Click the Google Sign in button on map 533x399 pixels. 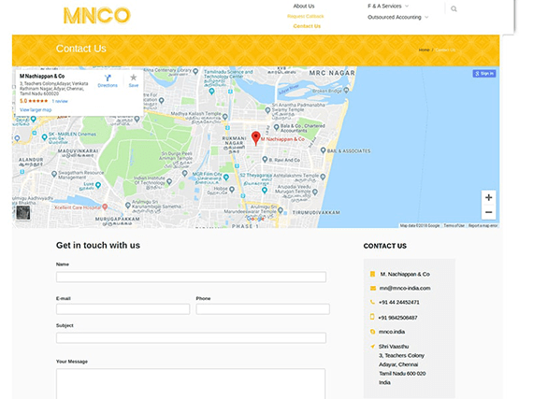click(x=484, y=73)
